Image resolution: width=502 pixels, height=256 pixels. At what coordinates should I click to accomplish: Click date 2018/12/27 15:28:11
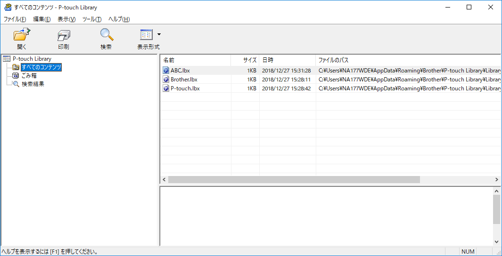(286, 80)
